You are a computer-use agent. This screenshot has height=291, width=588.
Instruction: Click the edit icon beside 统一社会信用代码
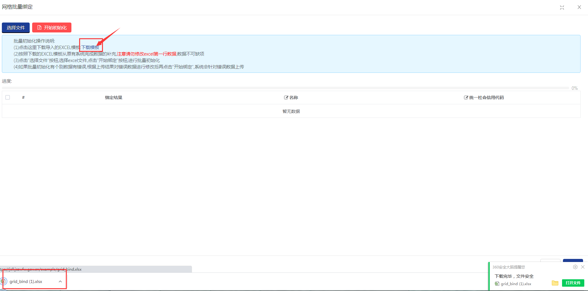(466, 98)
